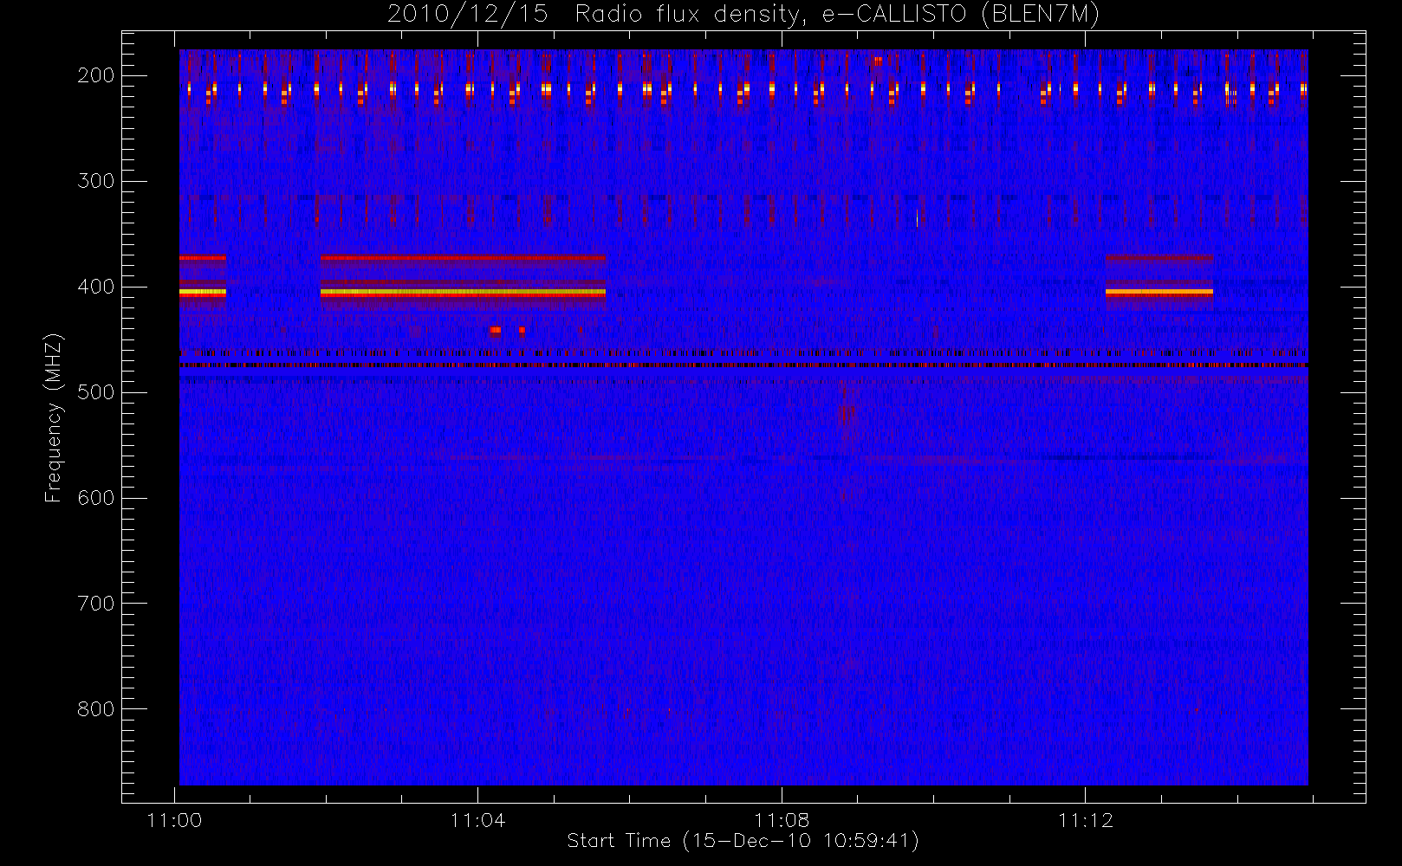Select the '800' frequency axis label
Viewport: 1402px width, 866px height.
point(95,709)
